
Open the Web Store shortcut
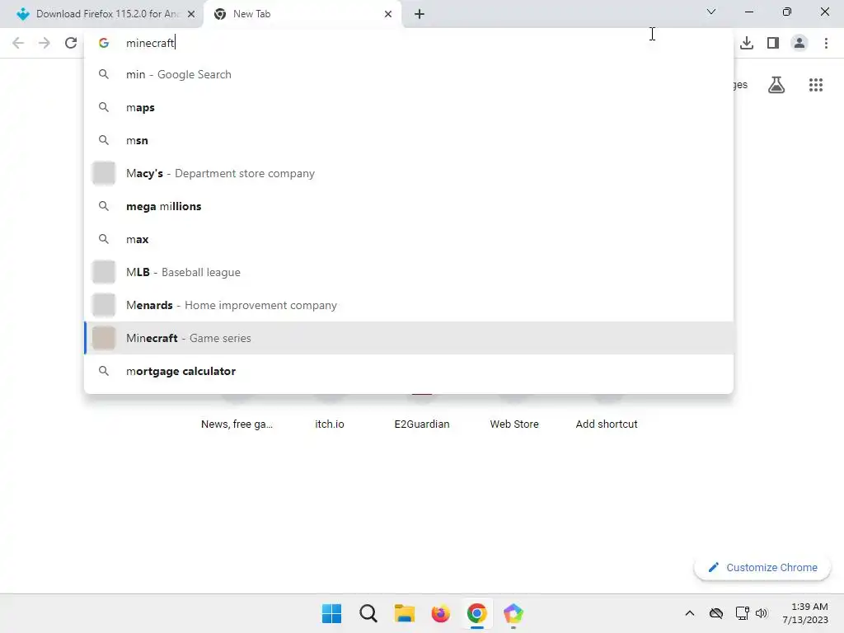(x=514, y=424)
